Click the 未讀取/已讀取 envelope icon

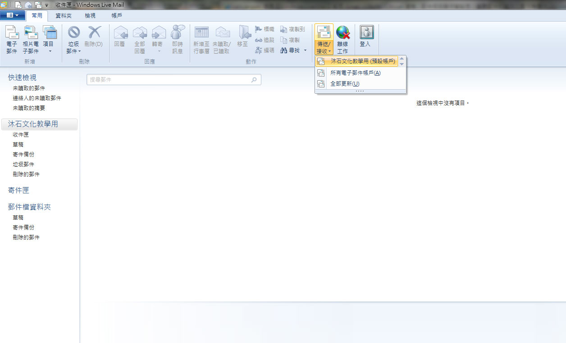click(223, 32)
